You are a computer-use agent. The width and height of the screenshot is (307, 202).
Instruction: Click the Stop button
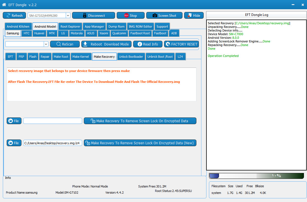pyautogui.click(x=131, y=16)
